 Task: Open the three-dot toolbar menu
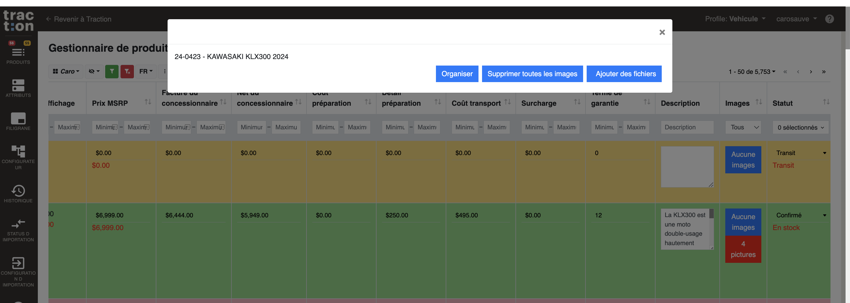pyautogui.click(x=164, y=71)
